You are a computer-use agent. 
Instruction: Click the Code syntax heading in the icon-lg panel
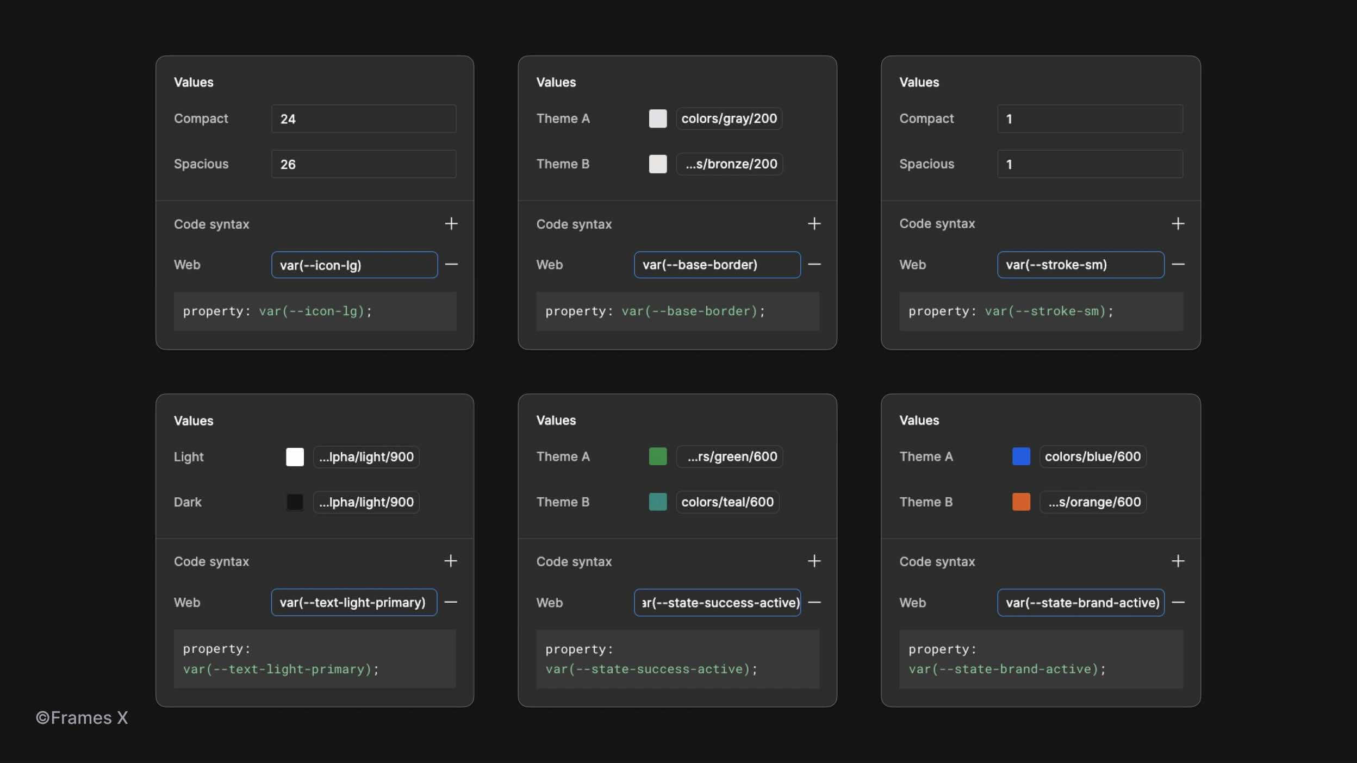point(211,224)
